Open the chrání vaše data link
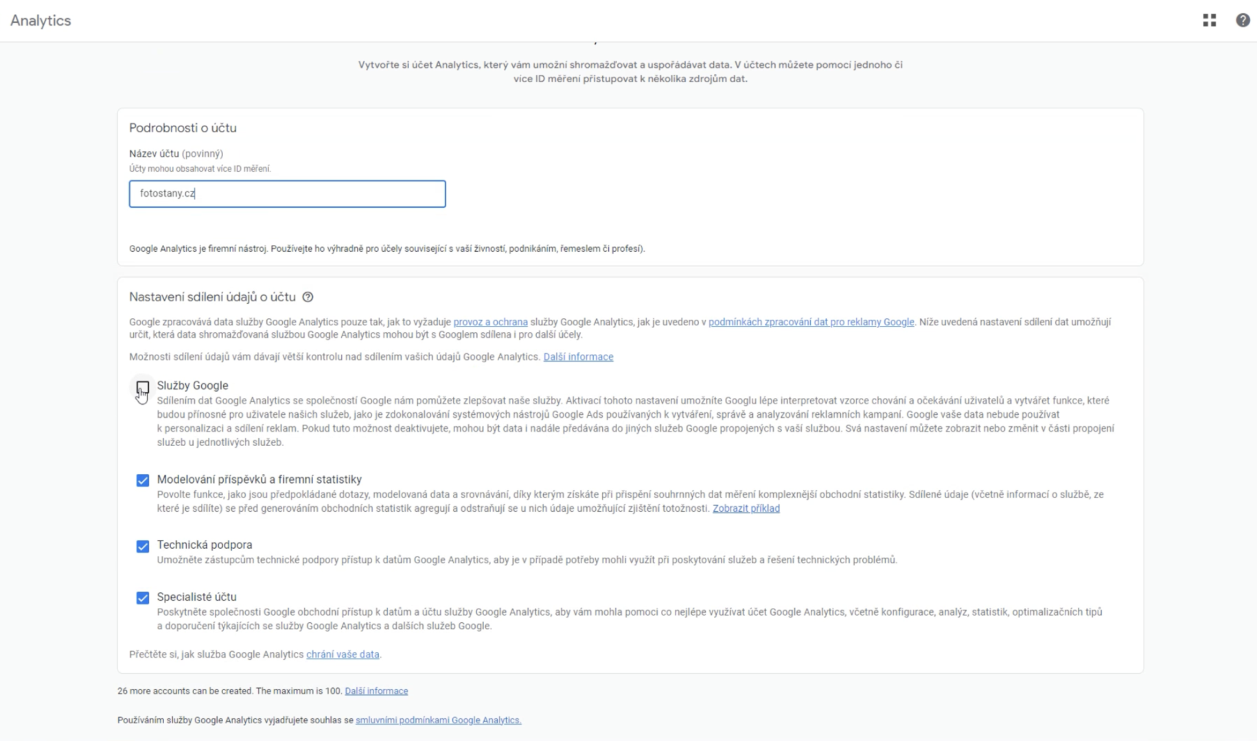Viewport: 1257px width, 741px height. (x=343, y=655)
